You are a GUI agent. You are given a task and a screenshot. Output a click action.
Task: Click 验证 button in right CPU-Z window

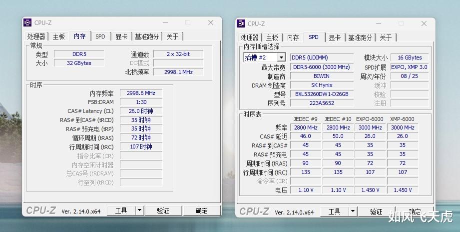[x=377, y=211]
